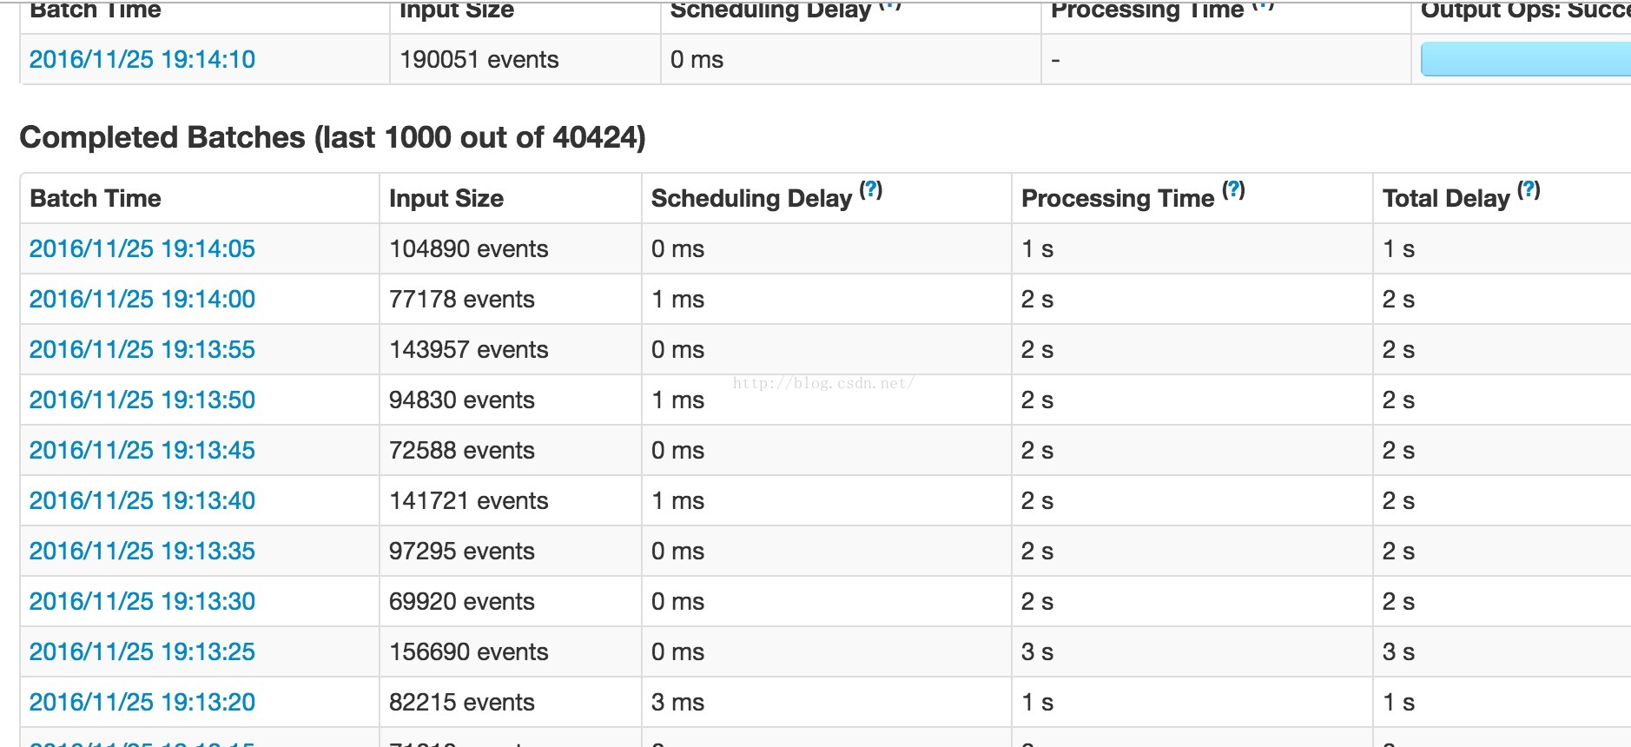Open batch 2016/11/25 19:14:05 details
This screenshot has width=1631, height=747.
point(142,248)
